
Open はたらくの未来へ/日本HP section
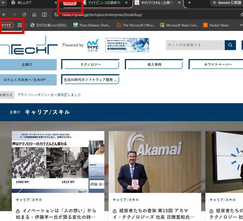(28, 80)
